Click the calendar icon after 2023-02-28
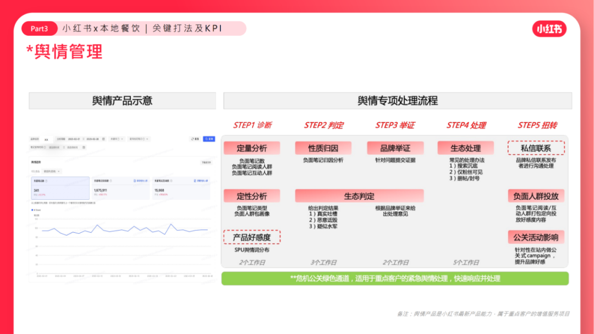The image size is (594, 334). point(103,139)
